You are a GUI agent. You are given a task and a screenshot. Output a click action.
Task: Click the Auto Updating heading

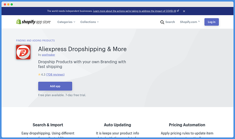click(x=117, y=125)
